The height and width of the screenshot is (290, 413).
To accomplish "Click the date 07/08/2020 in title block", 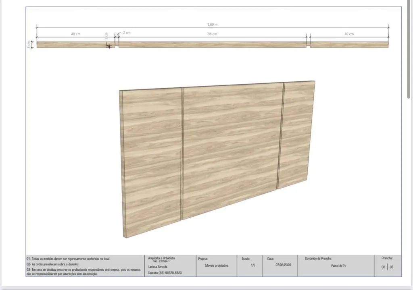I will tap(283, 265).
